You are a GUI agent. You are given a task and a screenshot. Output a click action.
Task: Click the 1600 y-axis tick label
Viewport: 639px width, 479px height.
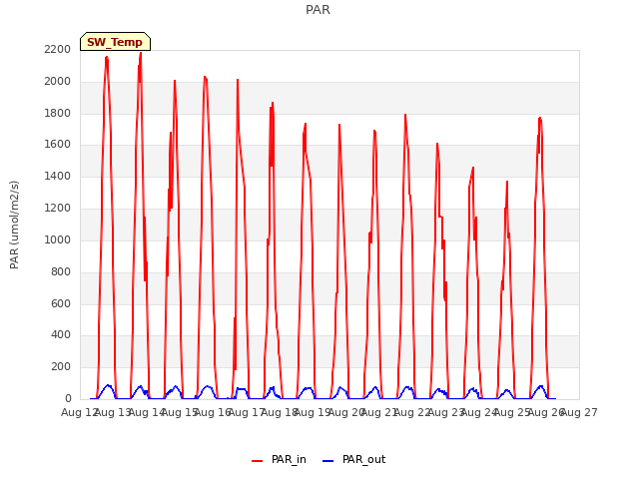58,144
